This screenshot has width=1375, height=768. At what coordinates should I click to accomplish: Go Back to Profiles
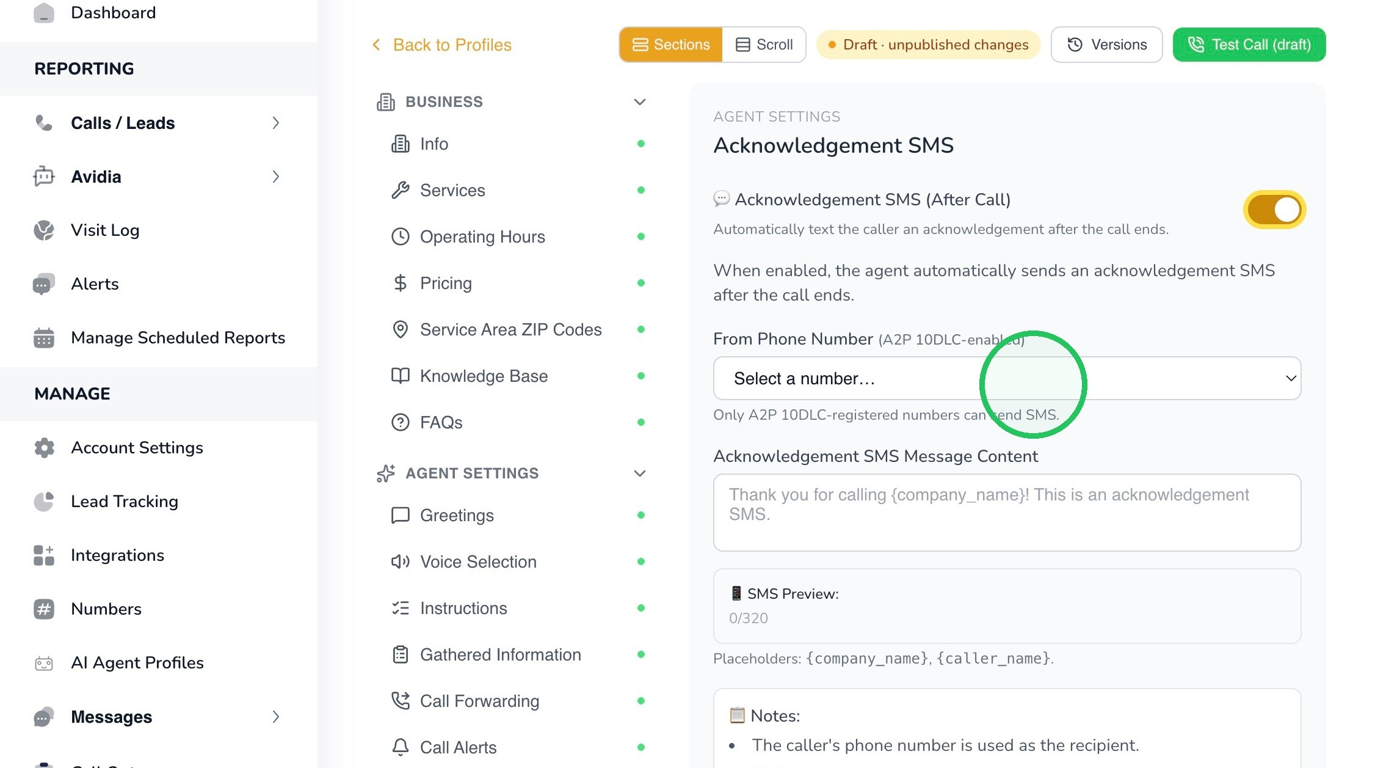click(x=441, y=45)
